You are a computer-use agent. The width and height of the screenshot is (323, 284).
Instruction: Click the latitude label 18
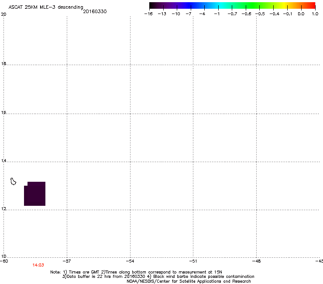point(3,63)
